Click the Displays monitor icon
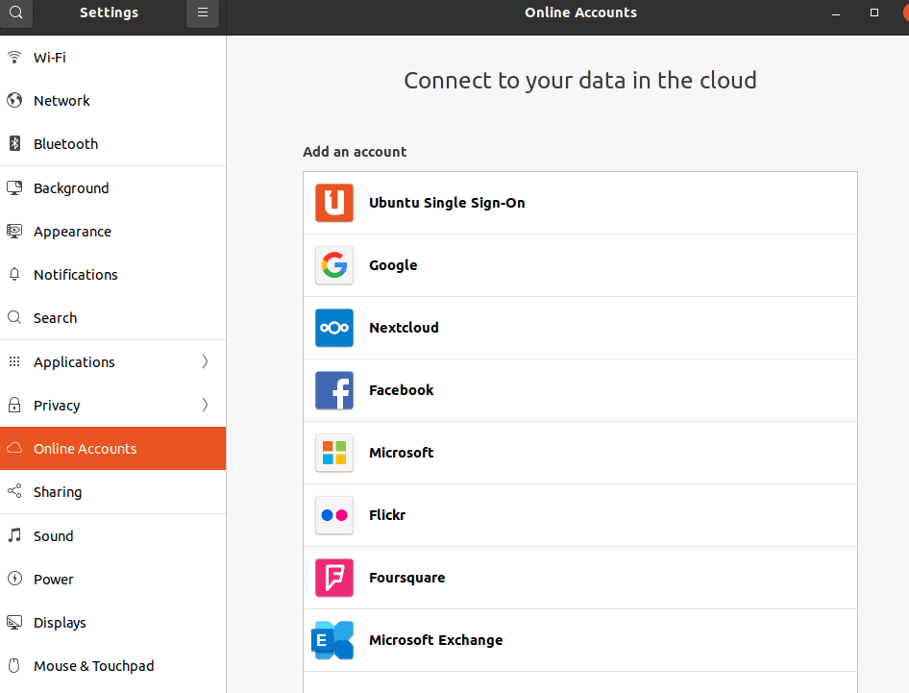 coord(14,622)
